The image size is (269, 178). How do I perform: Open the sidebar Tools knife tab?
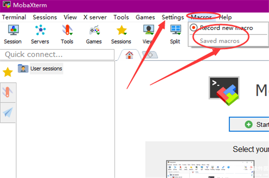click(x=8, y=92)
